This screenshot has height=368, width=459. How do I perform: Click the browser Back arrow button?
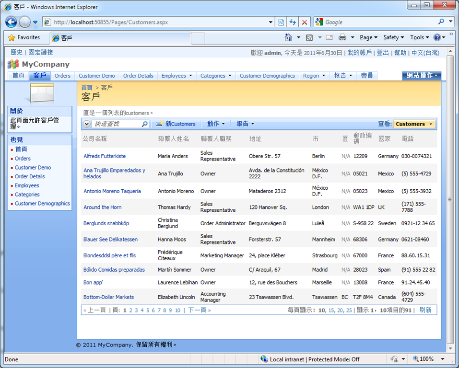11,22
